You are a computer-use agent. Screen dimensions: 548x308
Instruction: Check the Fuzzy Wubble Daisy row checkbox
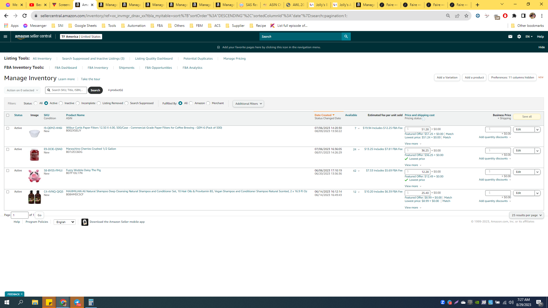[x=8, y=171]
